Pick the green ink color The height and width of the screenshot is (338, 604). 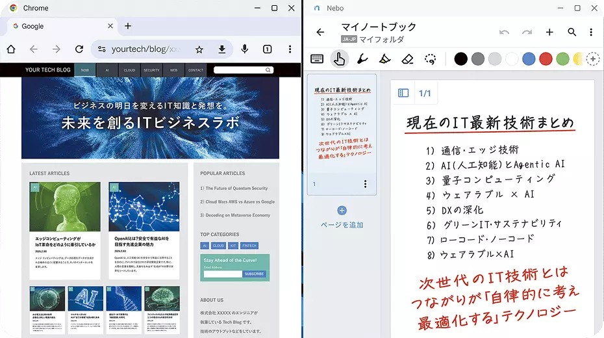pyautogui.click(x=563, y=59)
